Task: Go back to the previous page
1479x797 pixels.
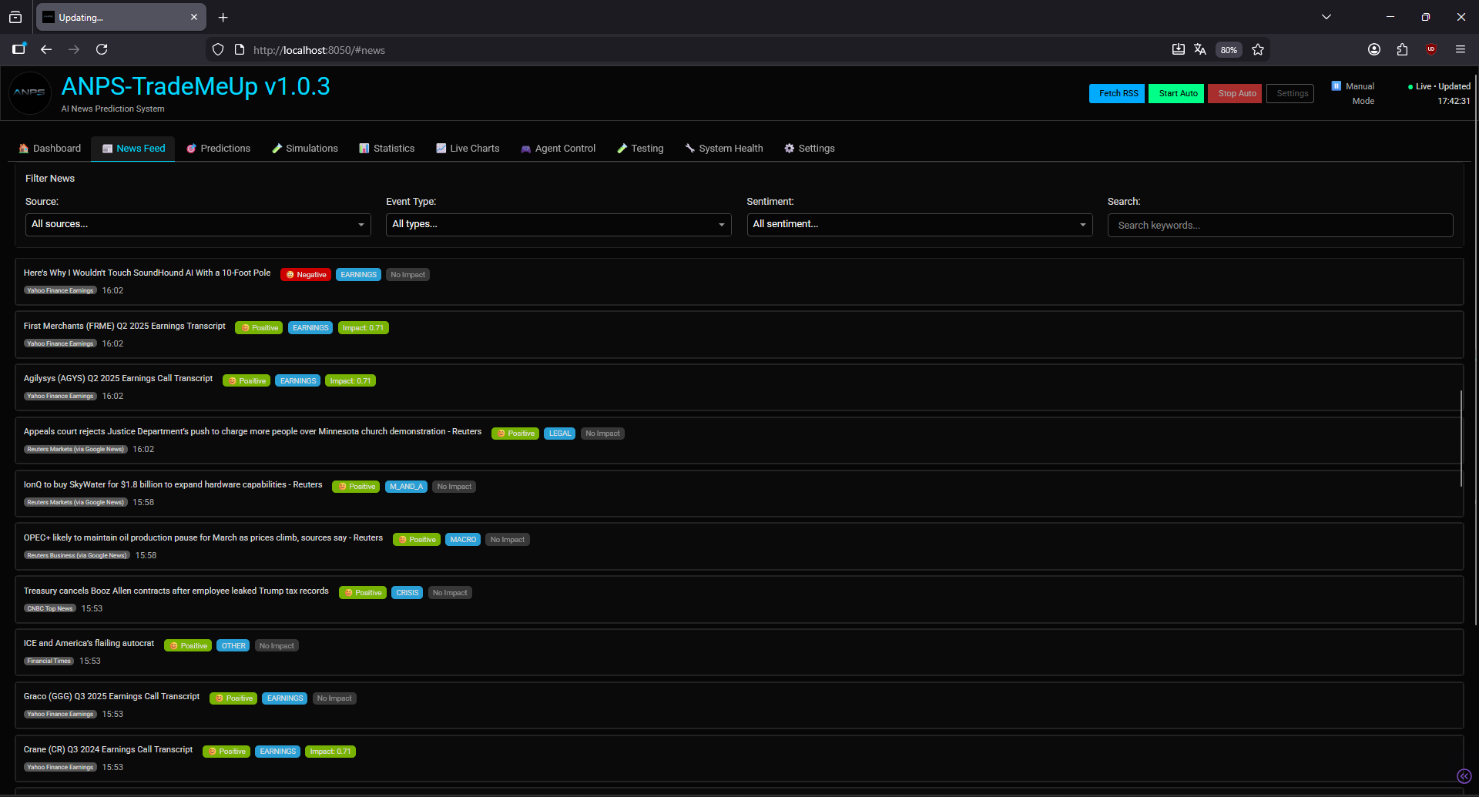Action: (46, 49)
